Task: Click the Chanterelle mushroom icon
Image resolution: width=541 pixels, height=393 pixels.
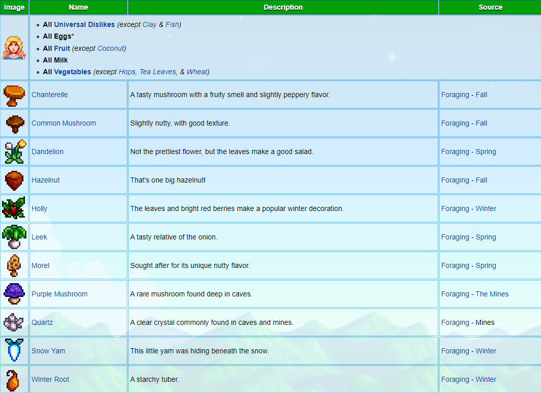Action: click(14, 96)
